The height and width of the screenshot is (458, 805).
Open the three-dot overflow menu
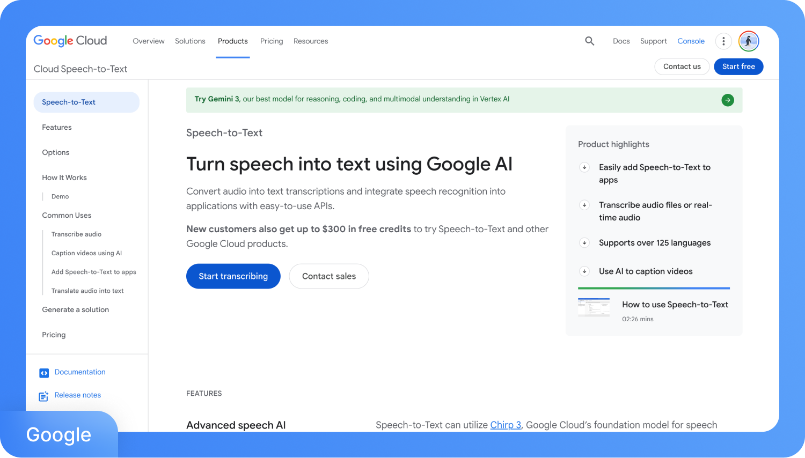[723, 41]
